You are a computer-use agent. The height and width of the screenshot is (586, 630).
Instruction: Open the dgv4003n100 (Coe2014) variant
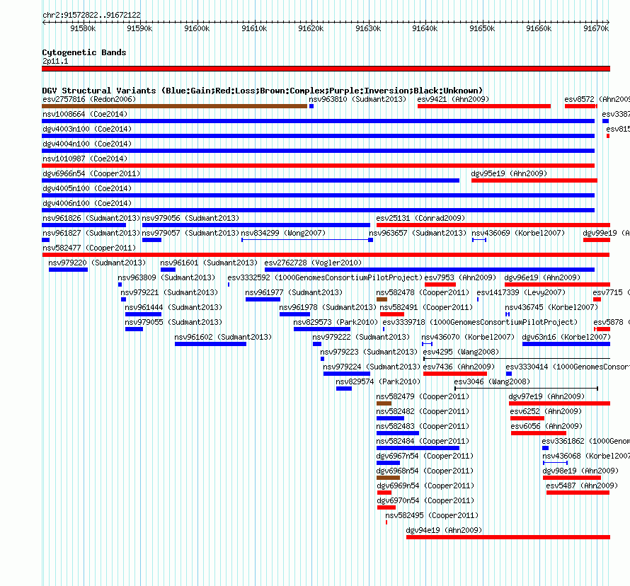click(x=87, y=129)
